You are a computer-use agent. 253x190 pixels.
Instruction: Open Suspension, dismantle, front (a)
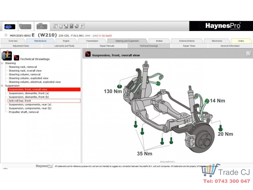(x=29, y=93)
